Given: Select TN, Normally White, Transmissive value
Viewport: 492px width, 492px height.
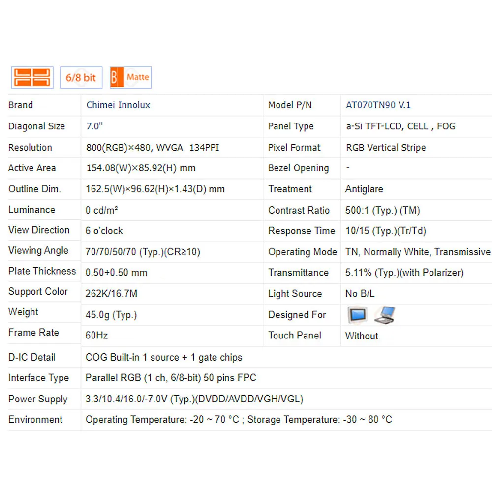Looking at the screenshot, I should tap(418, 252).
